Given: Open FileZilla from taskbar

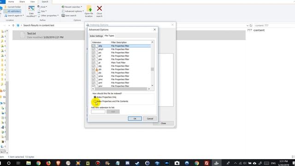Looking at the screenshot, I should [206, 163].
